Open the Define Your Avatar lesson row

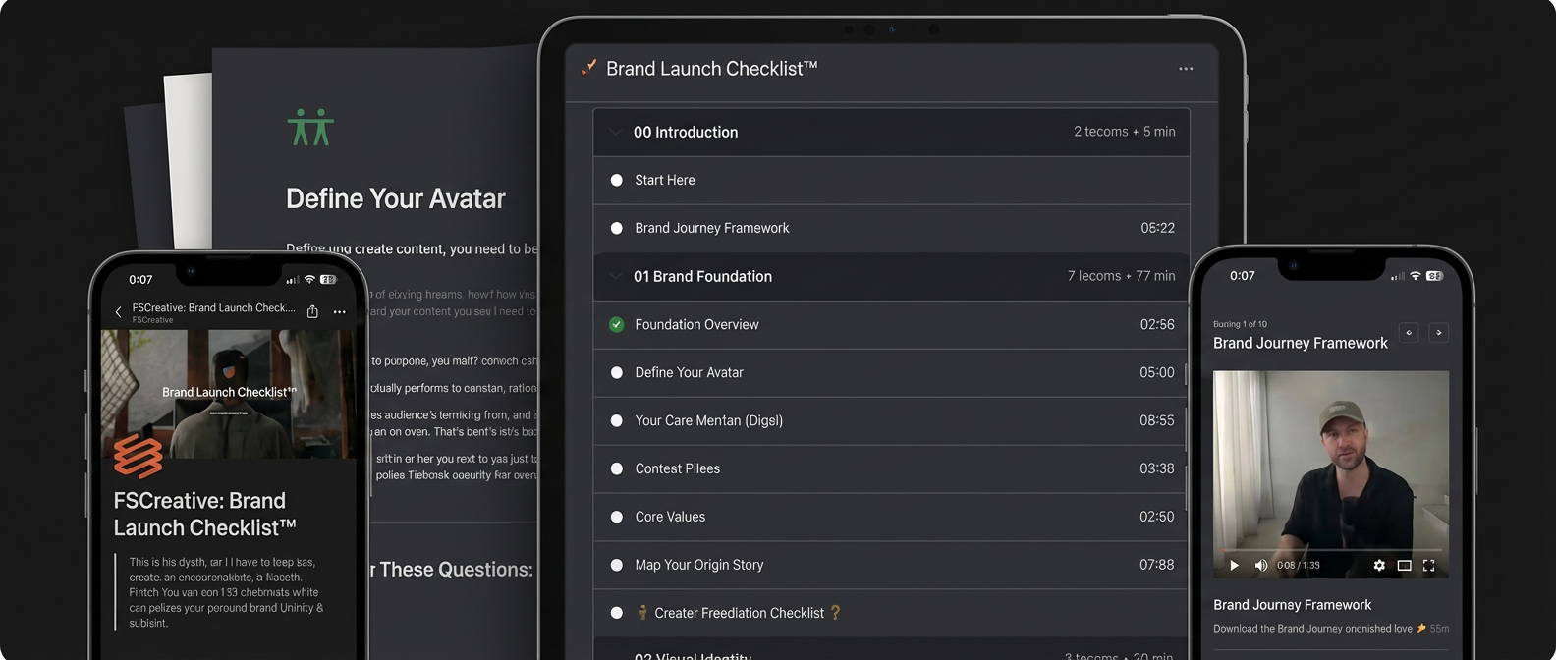coord(891,372)
